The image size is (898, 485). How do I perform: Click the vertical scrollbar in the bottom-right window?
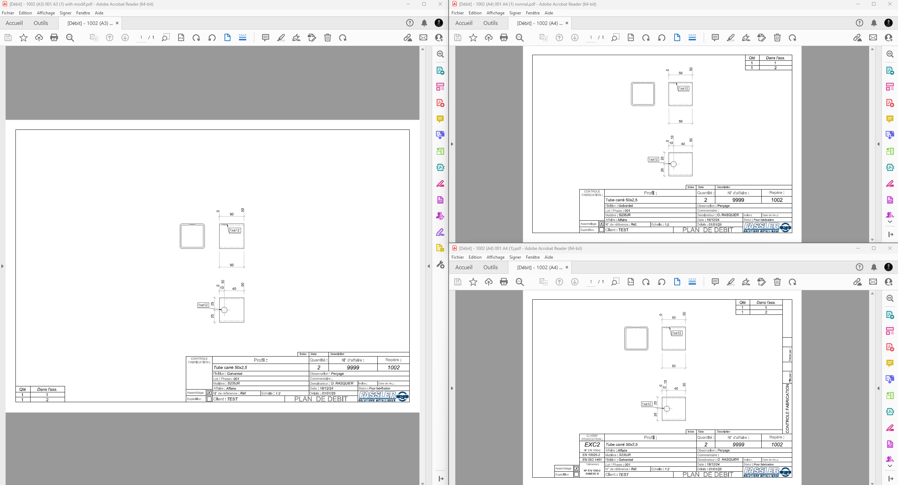(872, 388)
